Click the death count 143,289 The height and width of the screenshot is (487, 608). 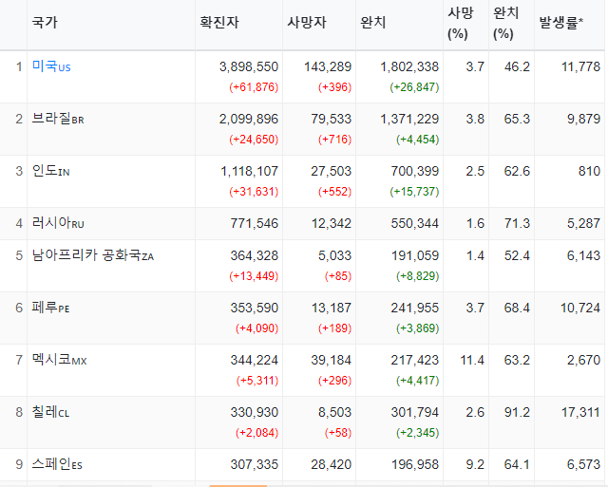point(328,66)
